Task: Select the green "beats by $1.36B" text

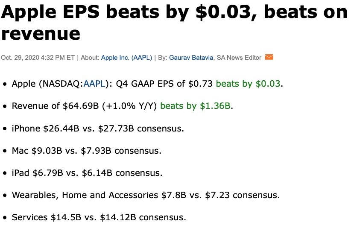Action: point(195,106)
